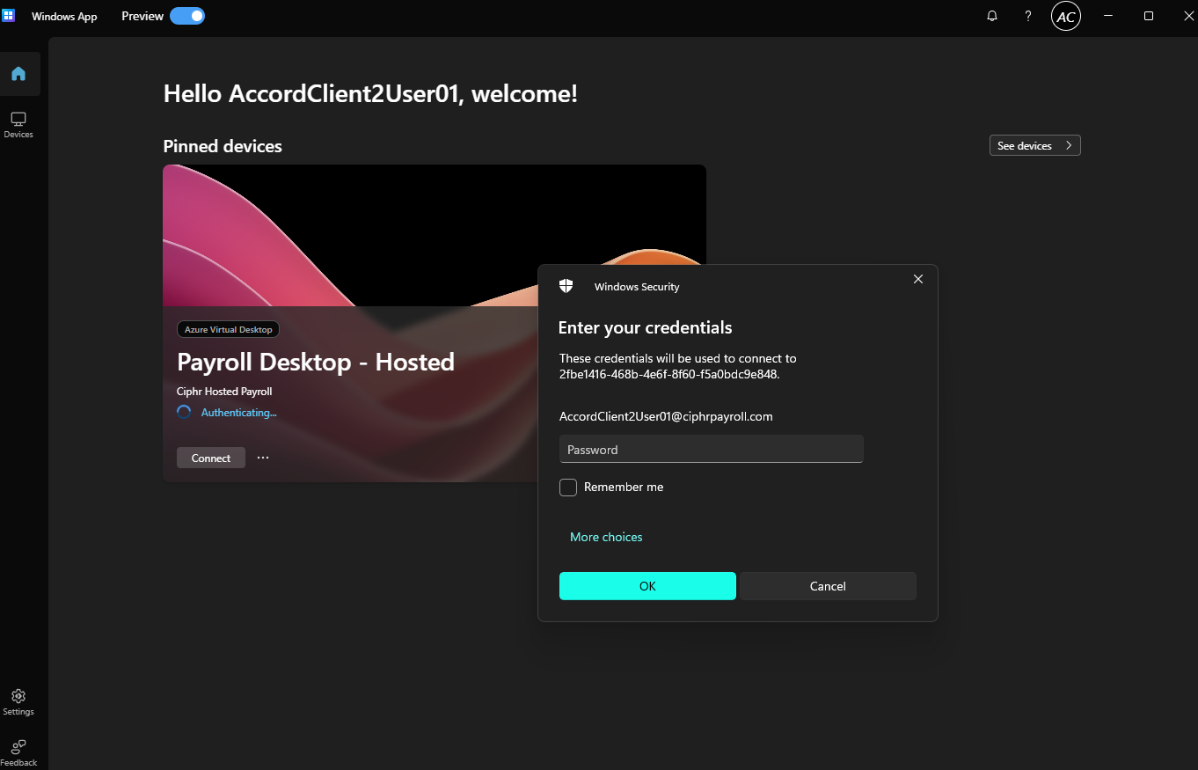Click the Ciphr Hosted Payroll subtitle
Image resolution: width=1198 pixels, height=770 pixels.
tap(224, 392)
